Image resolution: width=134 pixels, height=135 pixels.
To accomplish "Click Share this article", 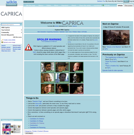I will [85, 5].
